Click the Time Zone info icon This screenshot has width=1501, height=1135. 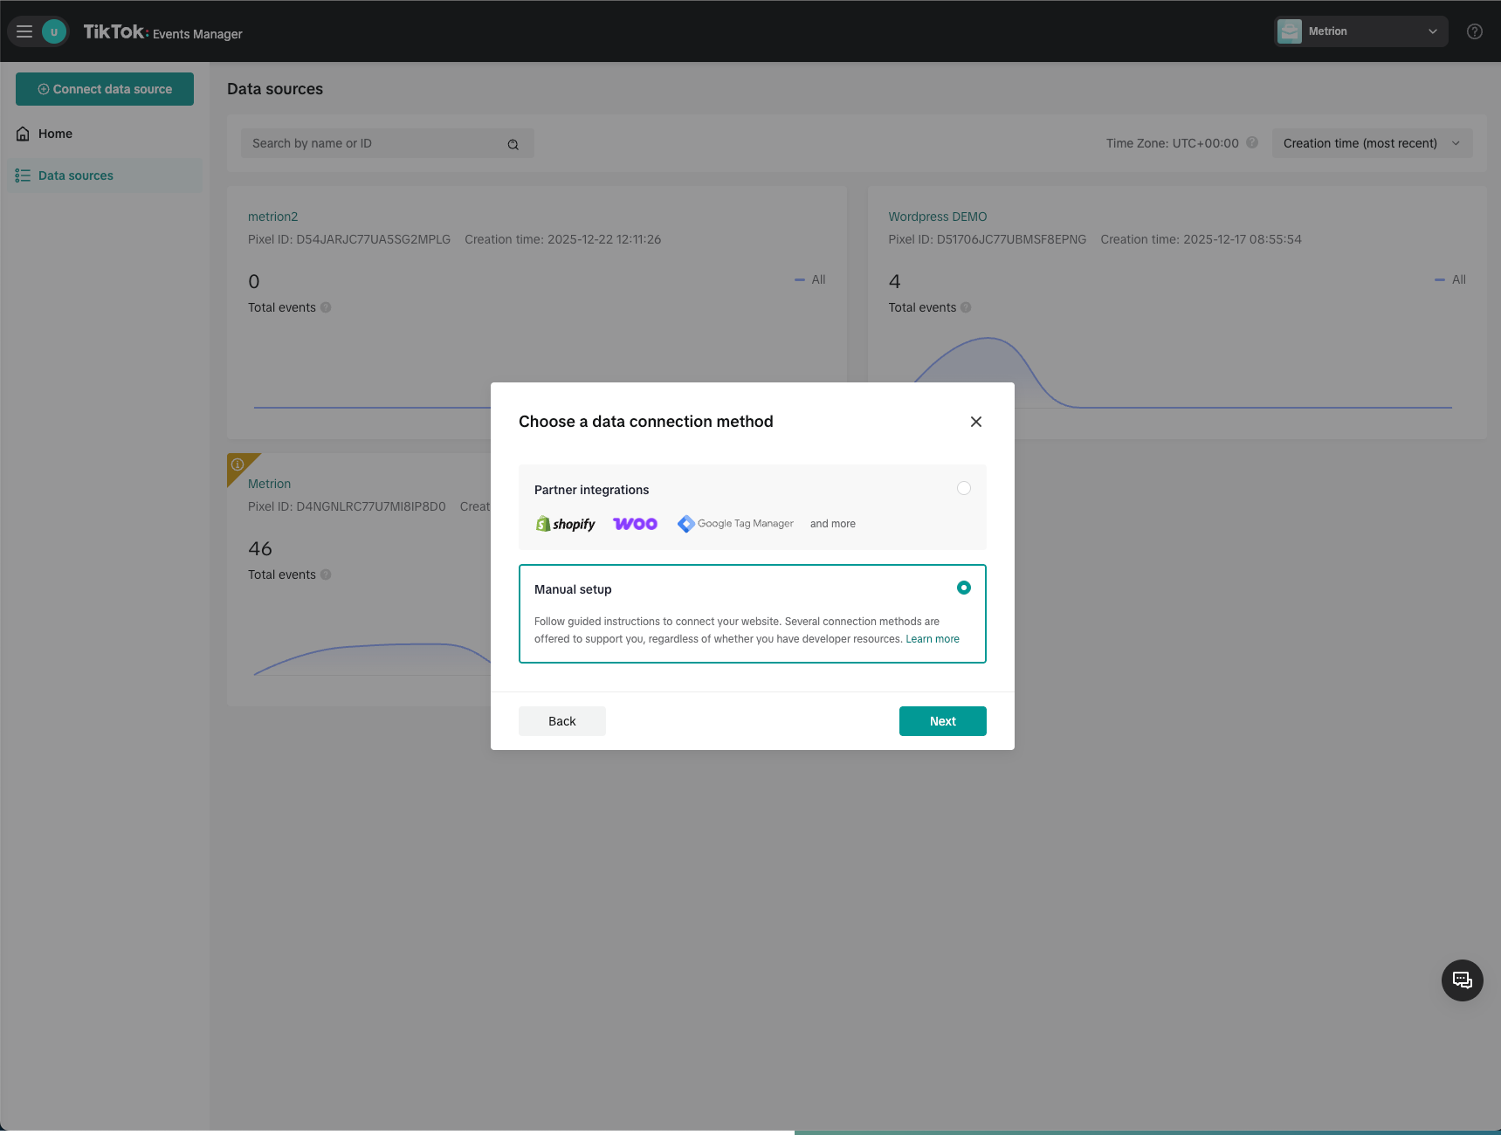coord(1252,142)
